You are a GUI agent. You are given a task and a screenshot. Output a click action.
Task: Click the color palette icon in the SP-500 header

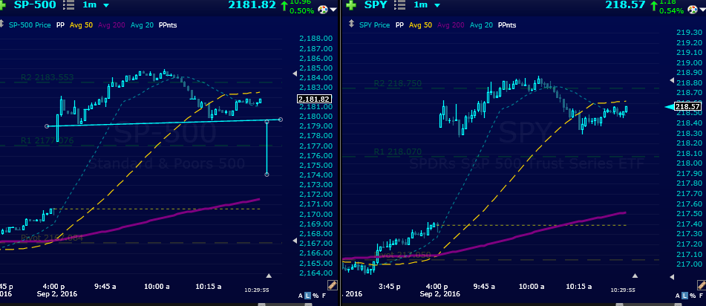323,9
